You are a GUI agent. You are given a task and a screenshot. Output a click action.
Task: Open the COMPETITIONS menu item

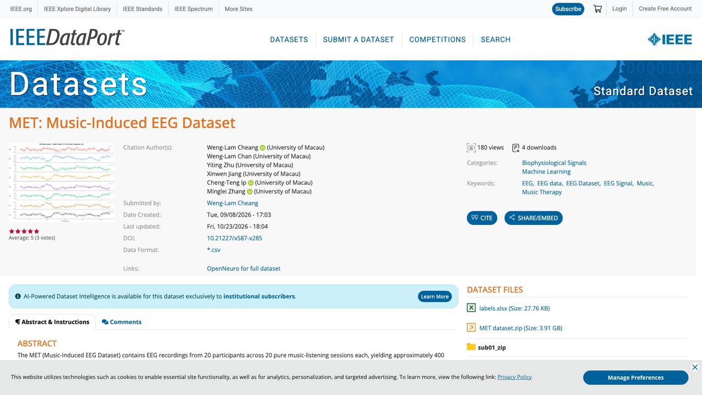tap(437, 39)
